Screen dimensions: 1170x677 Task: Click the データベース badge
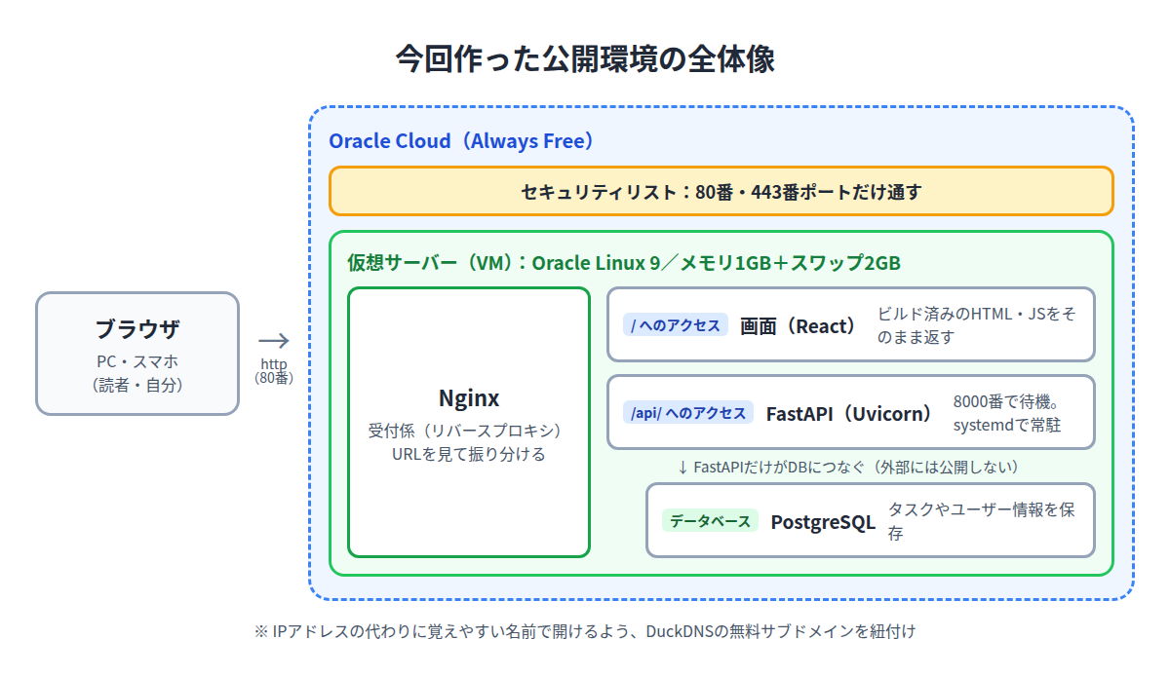[x=711, y=521]
